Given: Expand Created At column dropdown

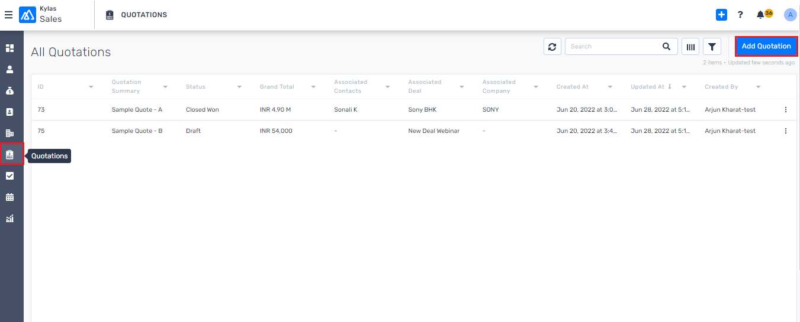Looking at the screenshot, I should (610, 87).
